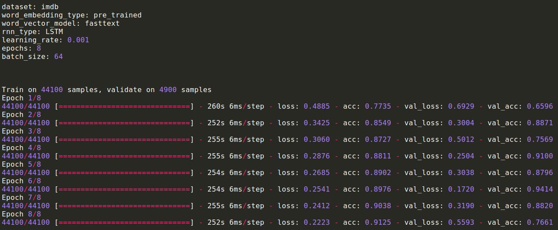
Task: Click loss value 0.3425
Action: 317,123
